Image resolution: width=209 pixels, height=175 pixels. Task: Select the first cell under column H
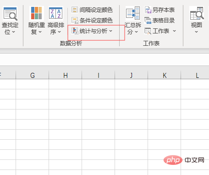(x=66, y=84)
